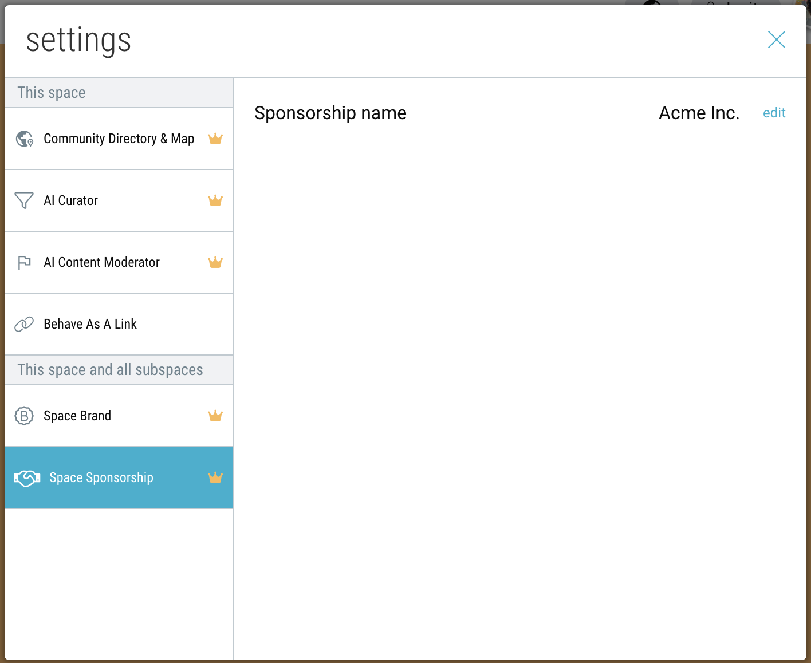Screen dimensions: 811x663
Task: Go to Behave As A Link settings
Action: click(x=90, y=324)
